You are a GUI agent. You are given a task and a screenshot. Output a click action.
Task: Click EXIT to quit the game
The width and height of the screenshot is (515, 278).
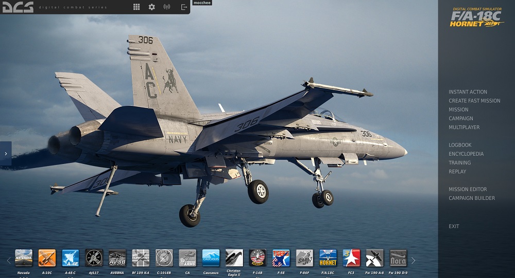[454, 226]
